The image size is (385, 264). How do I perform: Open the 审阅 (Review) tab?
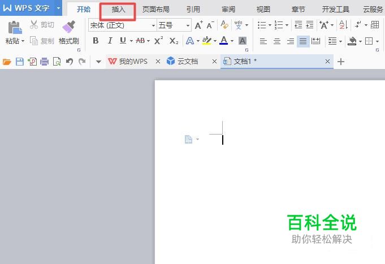tap(228, 10)
